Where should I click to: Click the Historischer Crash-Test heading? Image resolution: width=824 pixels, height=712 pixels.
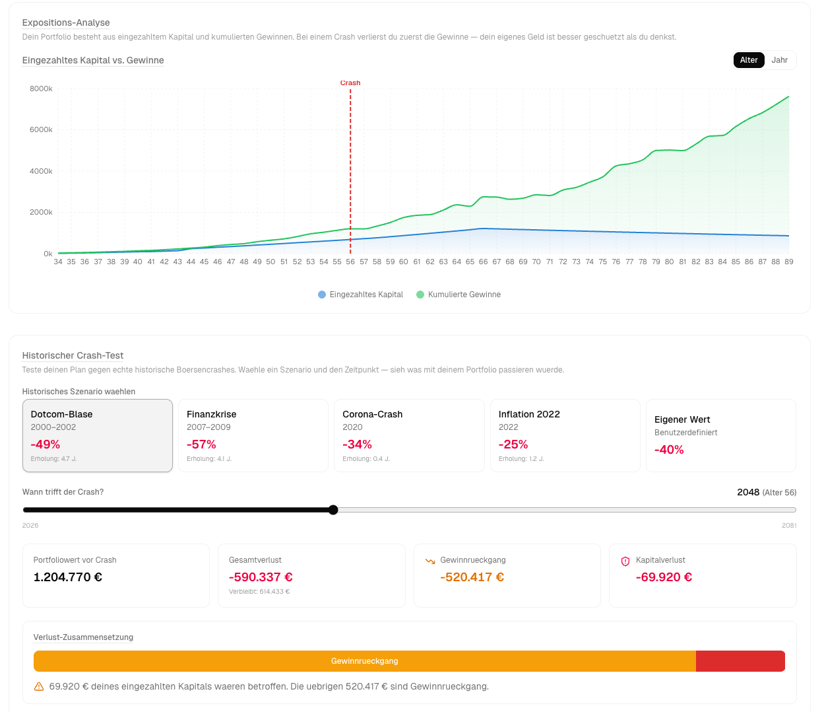coord(73,355)
